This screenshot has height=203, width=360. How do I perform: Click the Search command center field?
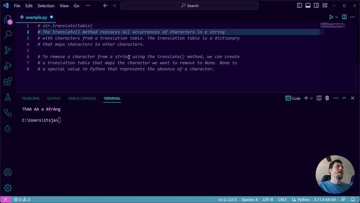click(189, 6)
